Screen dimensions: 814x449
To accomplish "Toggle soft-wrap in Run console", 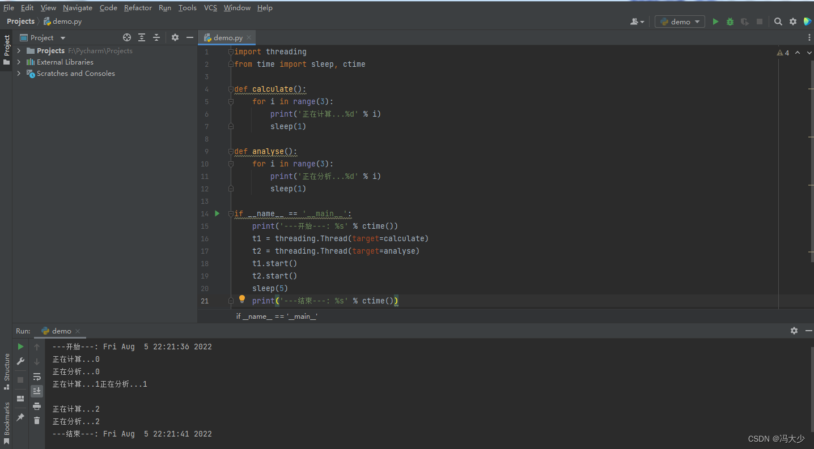I will click(37, 377).
